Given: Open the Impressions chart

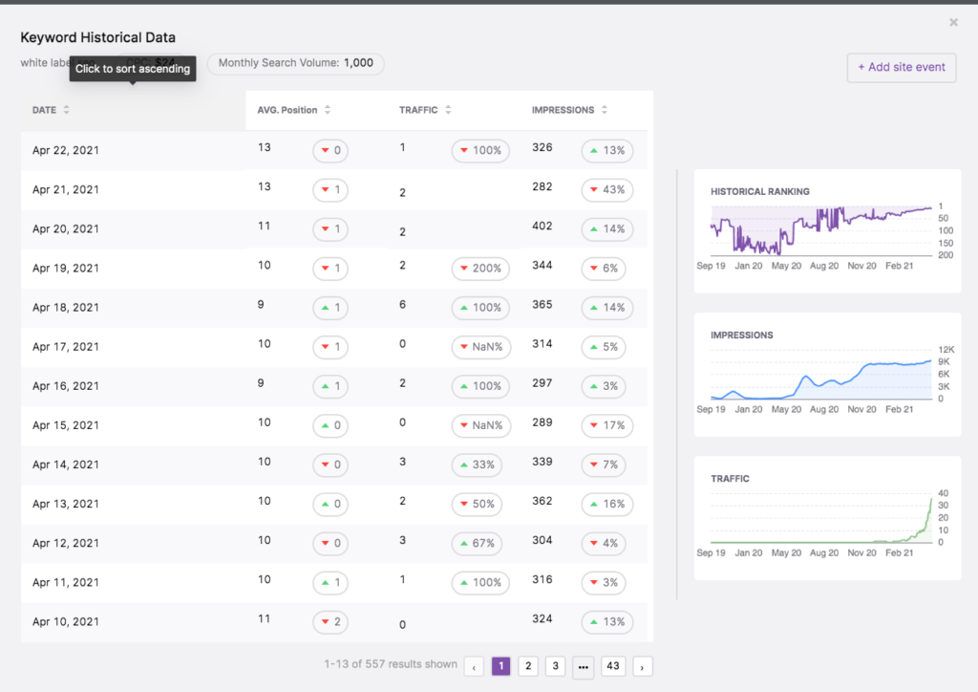Looking at the screenshot, I should (x=827, y=374).
